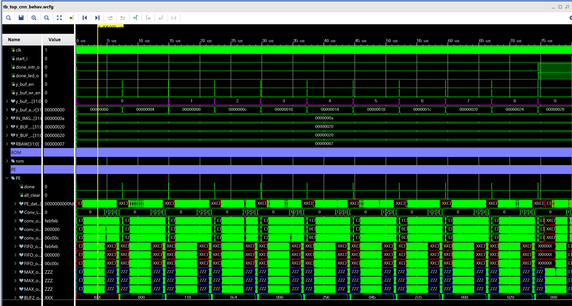Viewport: 572px width, 306px height.
Task: Select the done signal under PE
Action: click(29, 187)
